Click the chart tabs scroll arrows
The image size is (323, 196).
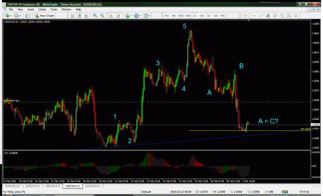click(316, 186)
